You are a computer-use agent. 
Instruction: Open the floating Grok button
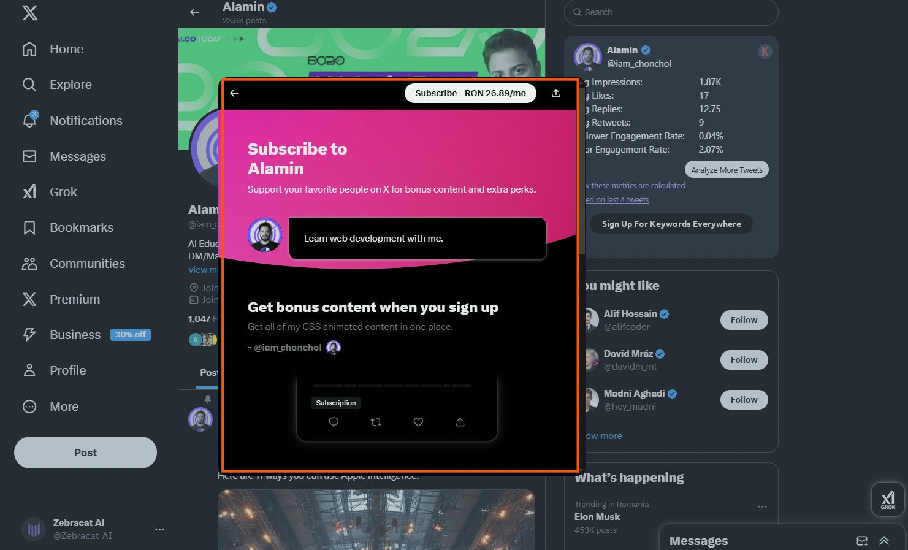tap(888, 500)
